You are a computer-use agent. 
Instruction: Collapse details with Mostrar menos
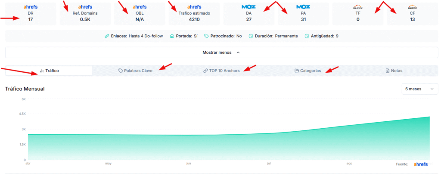(x=222, y=52)
